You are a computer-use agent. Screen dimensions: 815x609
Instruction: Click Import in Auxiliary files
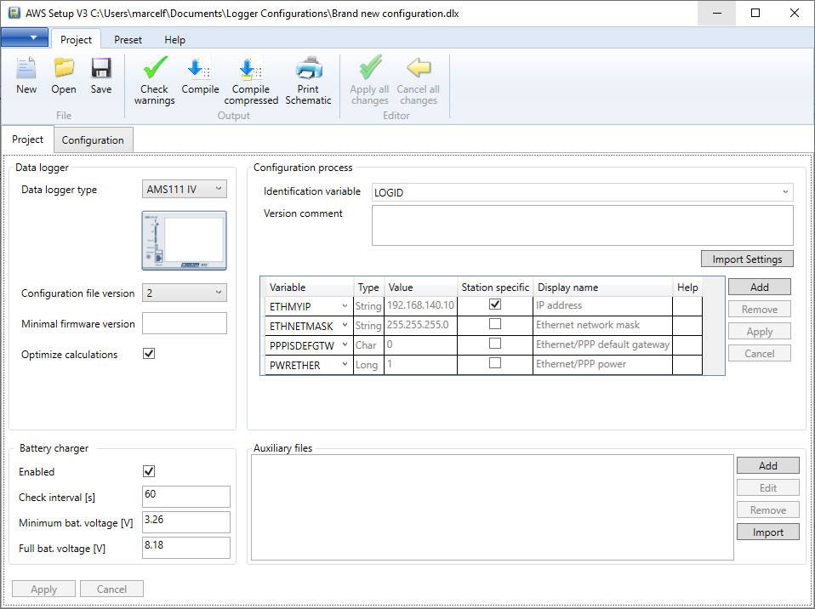[x=767, y=532]
